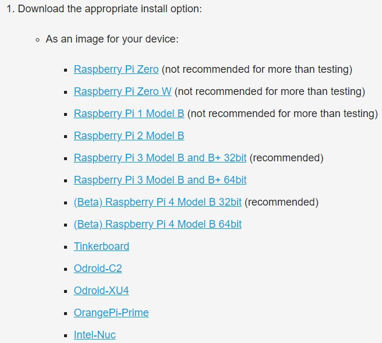This screenshot has height=343, width=382.
Task: Click "(recommended)" note beside Pi 3 32bit
Action: click(x=286, y=158)
